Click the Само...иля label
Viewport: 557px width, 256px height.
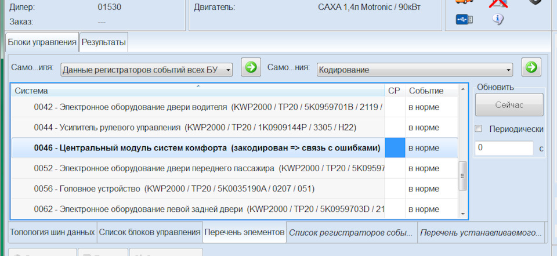[32, 67]
